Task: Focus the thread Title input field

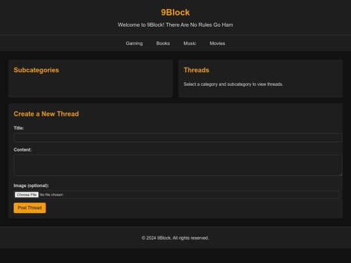Action: click(178, 138)
